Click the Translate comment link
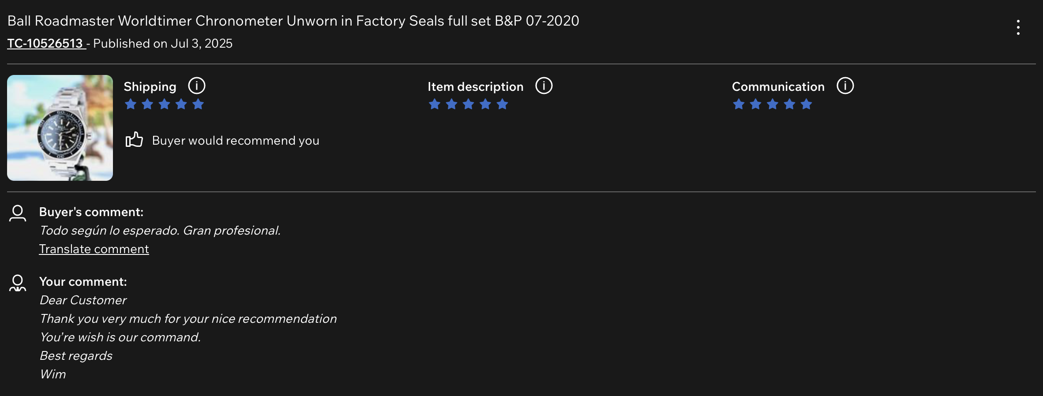The width and height of the screenshot is (1043, 396). point(94,249)
